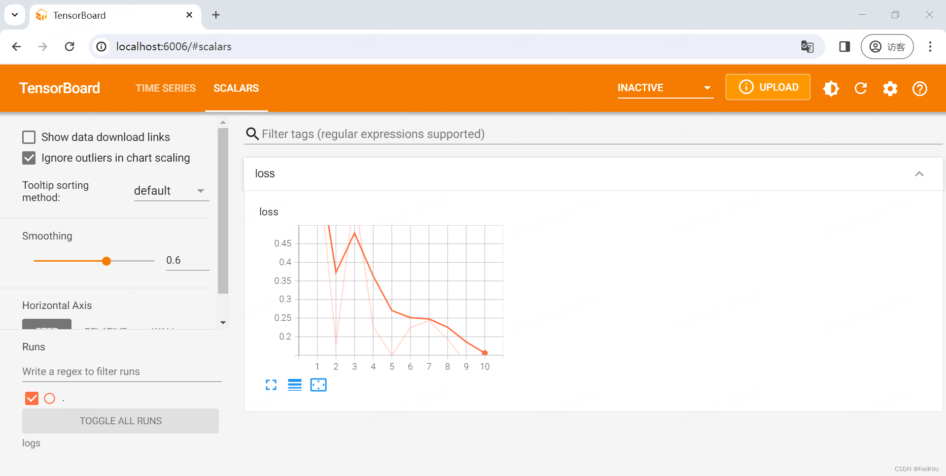The width and height of the screenshot is (946, 476).
Task: Close the TensorBoard browser tab
Action: click(189, 15)
